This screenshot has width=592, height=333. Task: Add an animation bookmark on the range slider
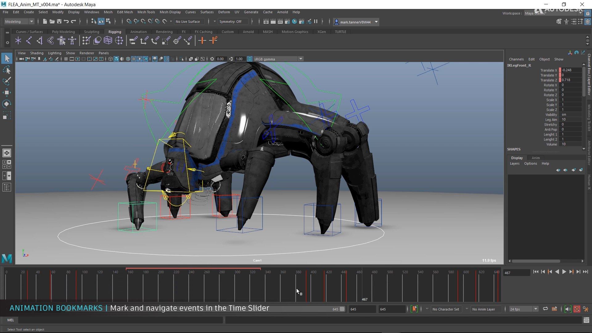pyautogui.click(x=414, y=309)
